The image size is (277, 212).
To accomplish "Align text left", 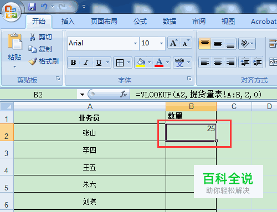I will pos(205,62).
